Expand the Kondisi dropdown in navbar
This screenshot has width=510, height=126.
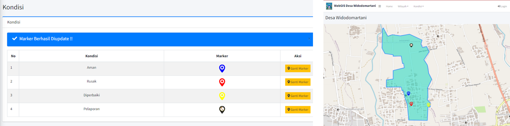click(419, 6)
